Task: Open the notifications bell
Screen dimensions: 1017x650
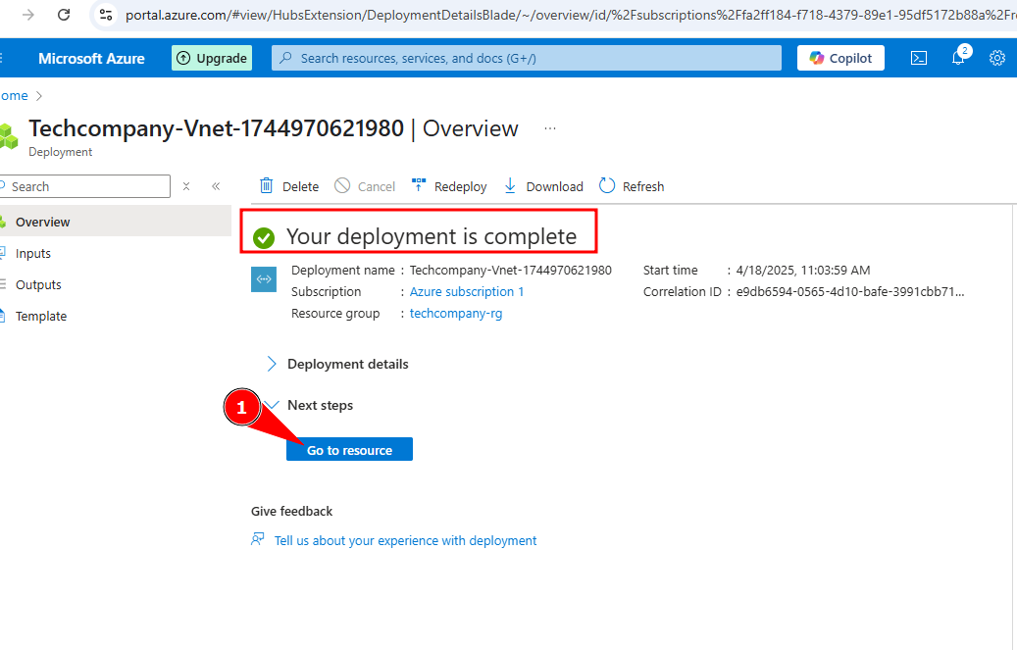Action: pos(958,58)
